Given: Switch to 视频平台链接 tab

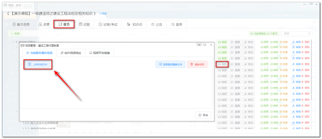Looking at the screenshot, I should click(99, 53).
